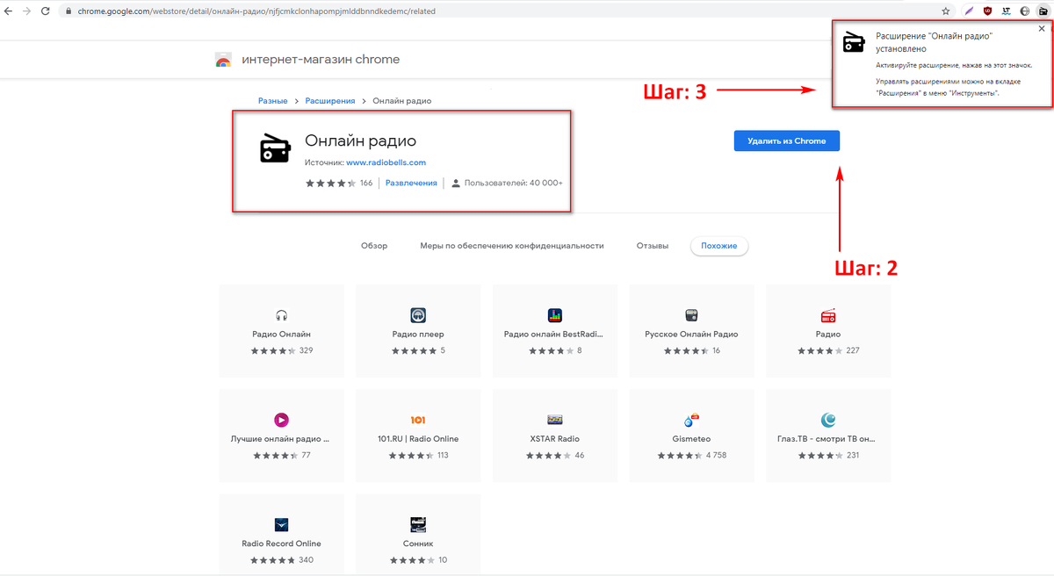This screenshot has height=576, width=1054.
Task: Click Radio Record Online 340 rating
Action: [x=281, y=559]
